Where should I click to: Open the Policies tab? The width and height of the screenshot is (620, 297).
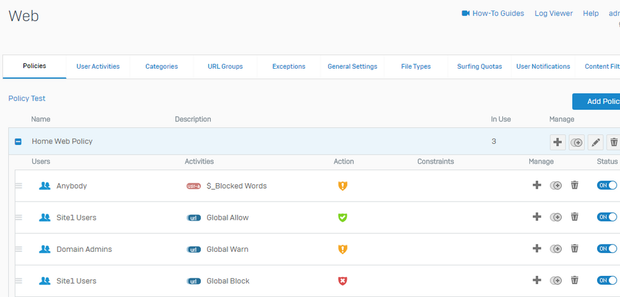[x=34, y=66]
